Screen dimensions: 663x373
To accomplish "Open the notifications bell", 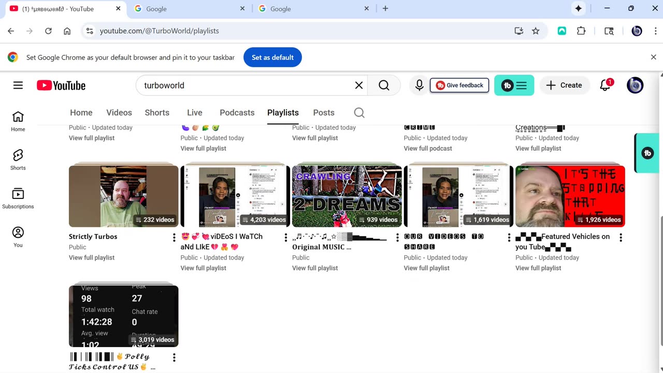I will click(x=605, y=85).
